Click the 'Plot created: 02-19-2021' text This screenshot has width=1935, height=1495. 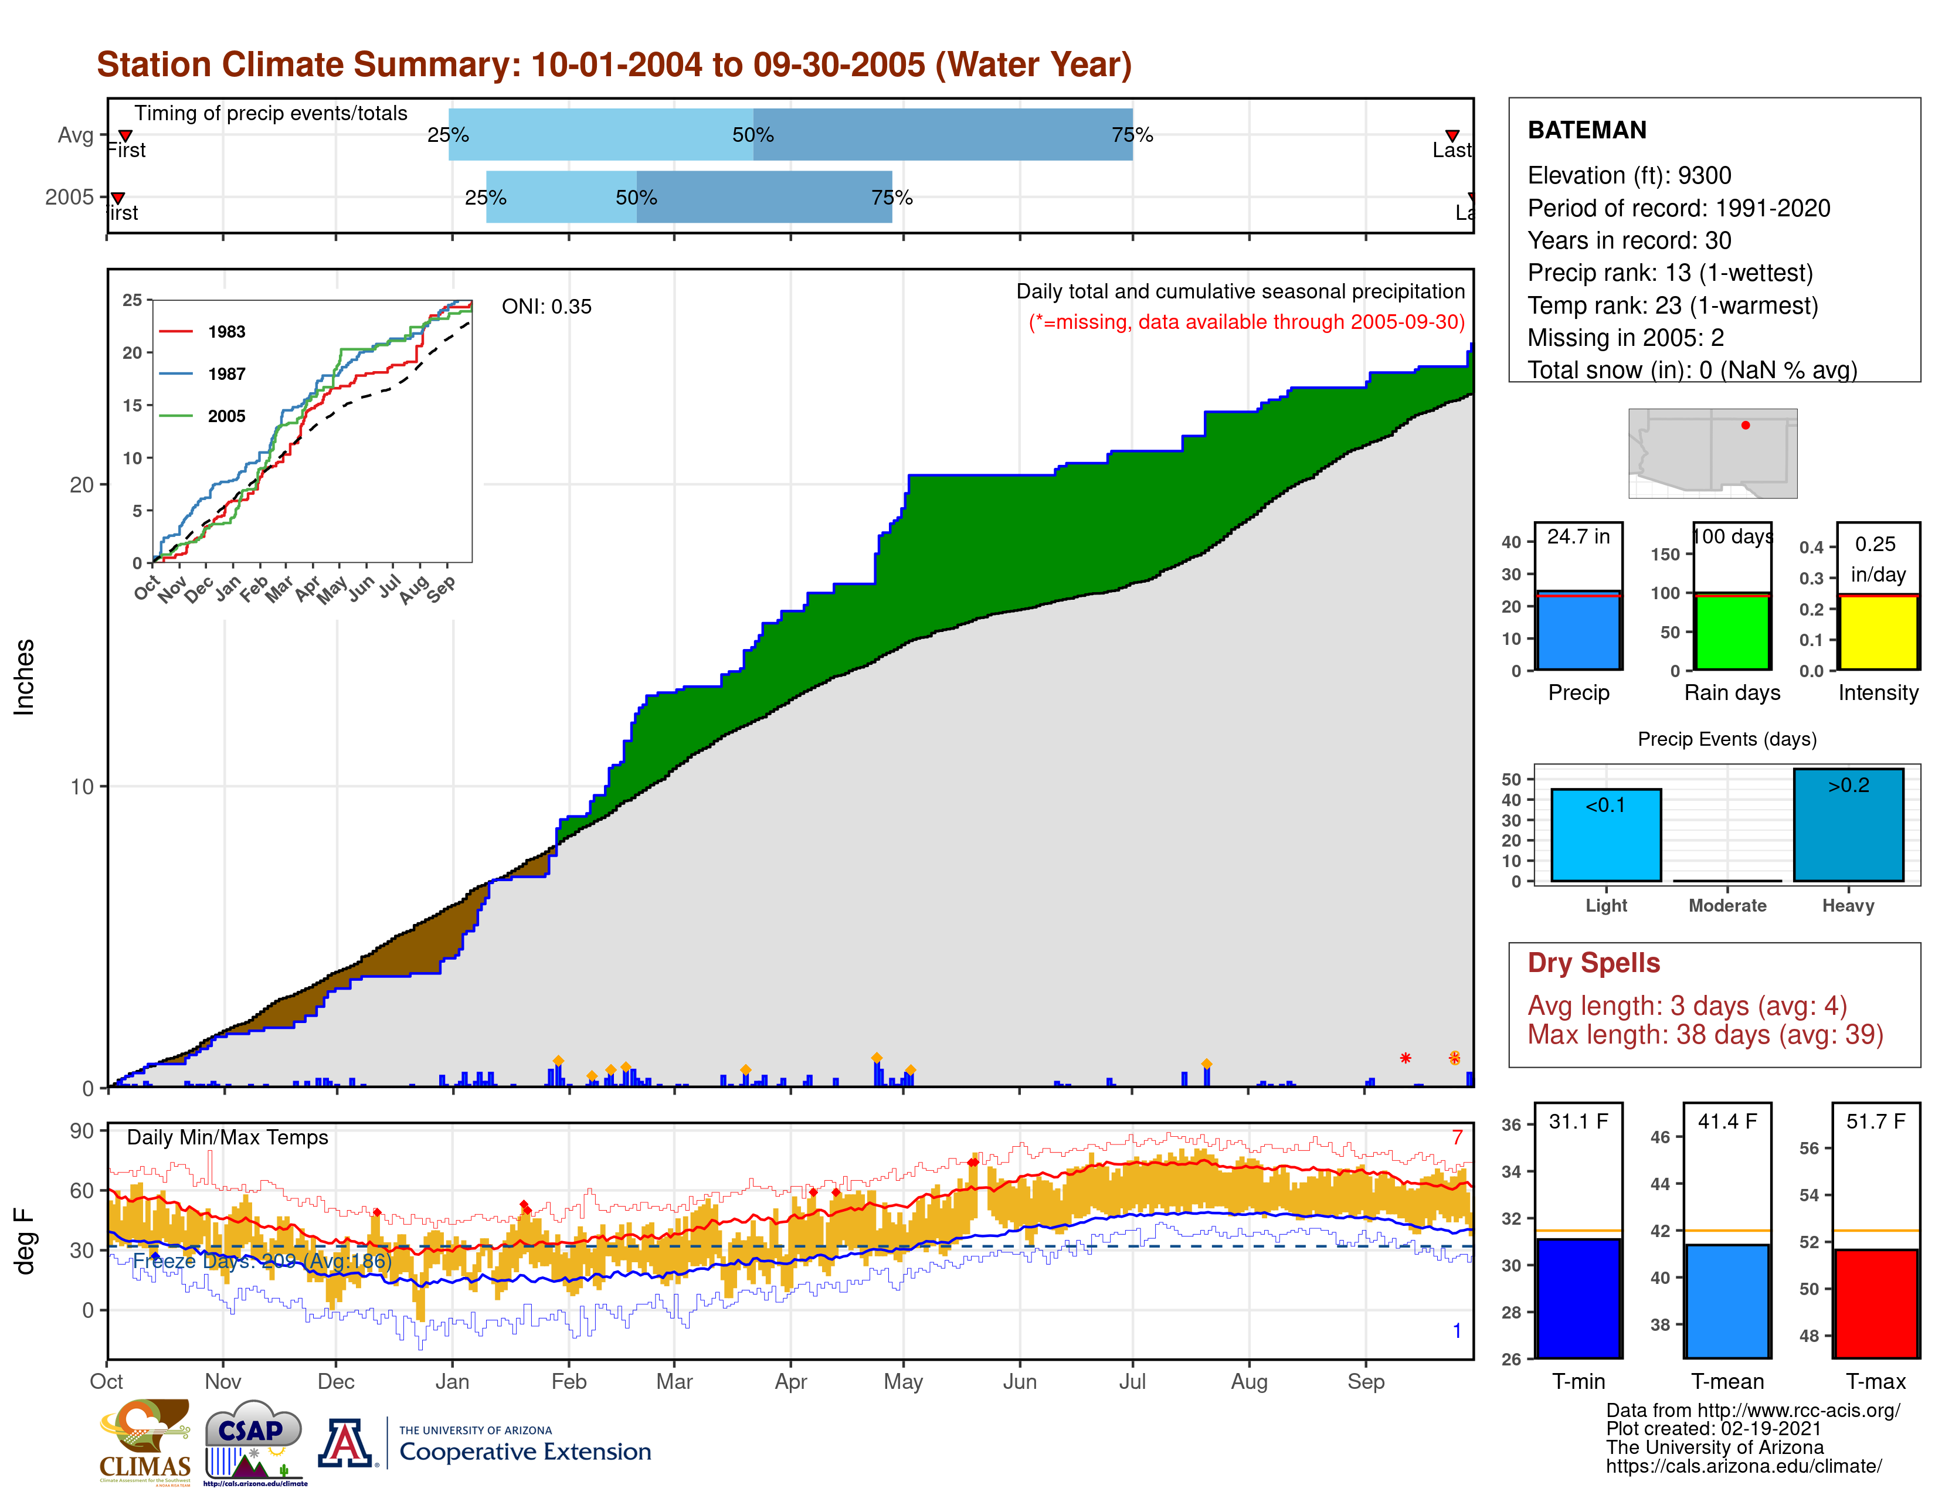[1713, 1429]
